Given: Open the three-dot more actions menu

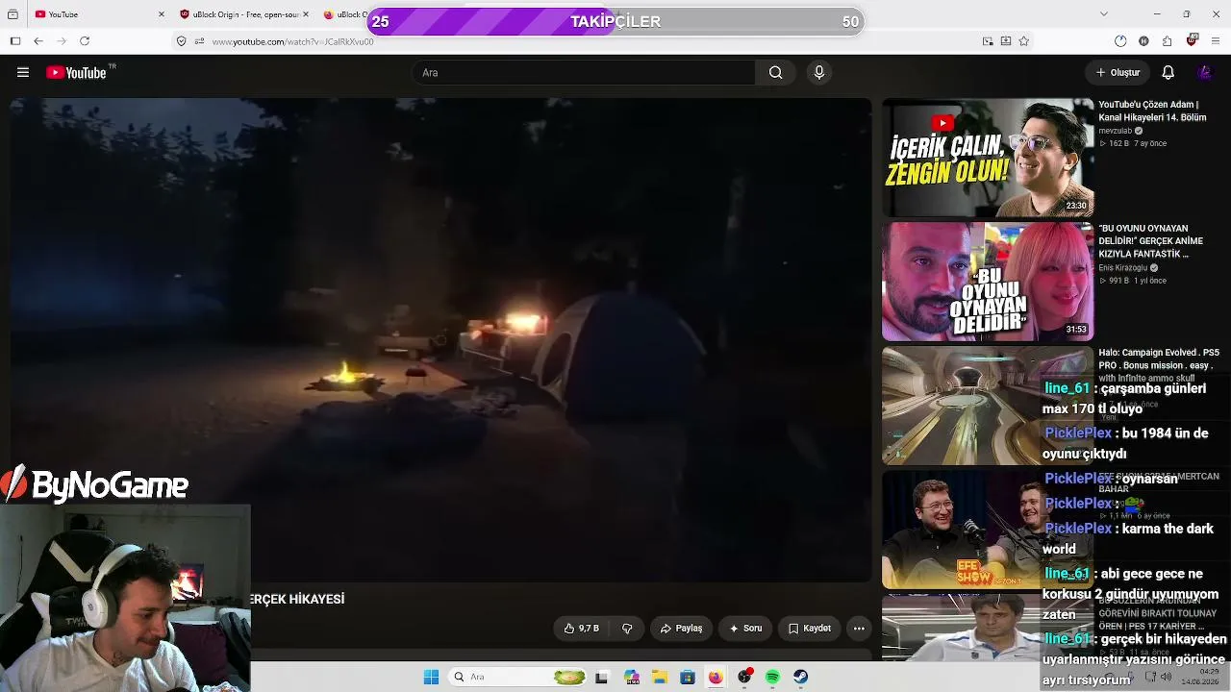Looking at the screenshot, I should point(859,629).
